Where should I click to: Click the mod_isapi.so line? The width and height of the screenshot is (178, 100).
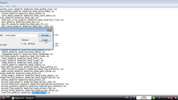[x=22, y=61]
